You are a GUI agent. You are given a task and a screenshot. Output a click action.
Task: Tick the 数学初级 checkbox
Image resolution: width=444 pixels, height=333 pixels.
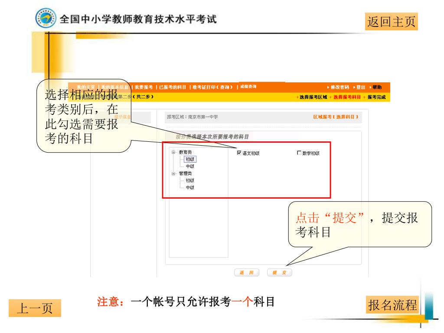click(299, 153)
